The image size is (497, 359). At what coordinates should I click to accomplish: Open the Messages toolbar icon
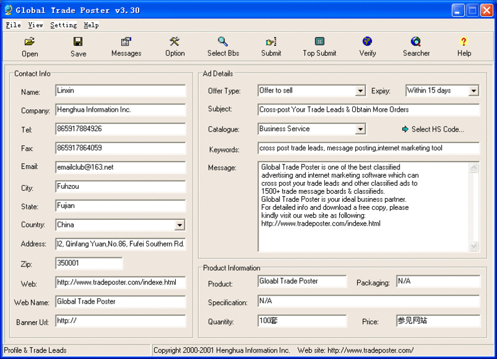point(126,42)
